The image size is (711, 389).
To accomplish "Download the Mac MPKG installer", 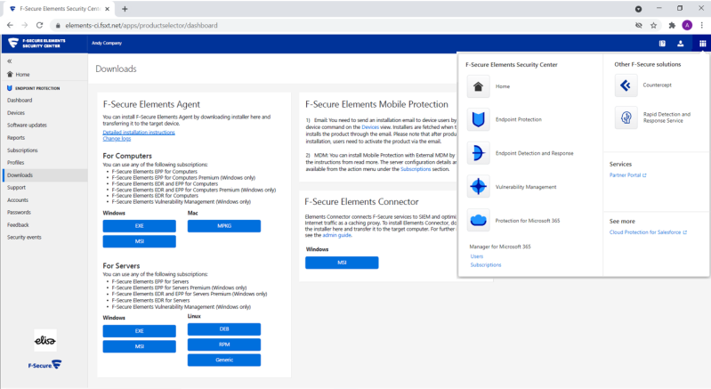I will (x=223, y=226).
